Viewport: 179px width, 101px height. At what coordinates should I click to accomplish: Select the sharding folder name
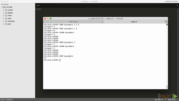click(x=11, y=21)
